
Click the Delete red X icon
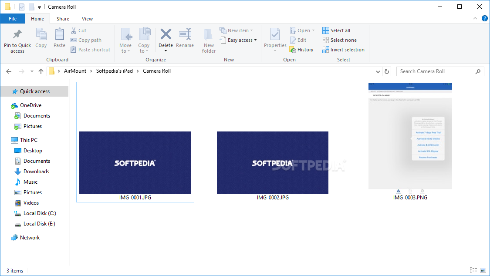[166, 34]
